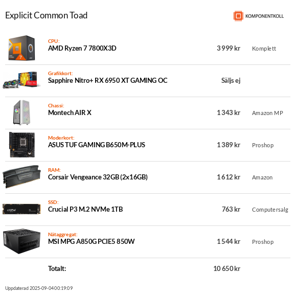Screen dimensions: 295x295
Task: Click the Crucial P3 SSD image
Action: [x=21, y=209]
